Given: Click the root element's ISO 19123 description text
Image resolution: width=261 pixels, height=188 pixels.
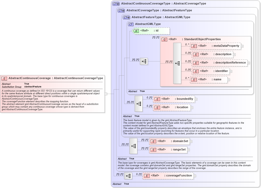Looking at the screenshot, I should pos(51,100).
